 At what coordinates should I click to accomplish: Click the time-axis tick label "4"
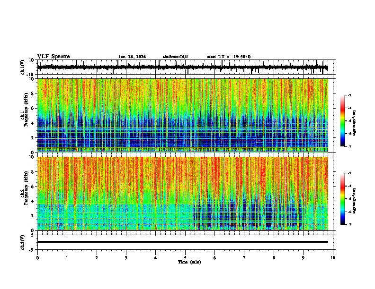click(x=156, y=258)
